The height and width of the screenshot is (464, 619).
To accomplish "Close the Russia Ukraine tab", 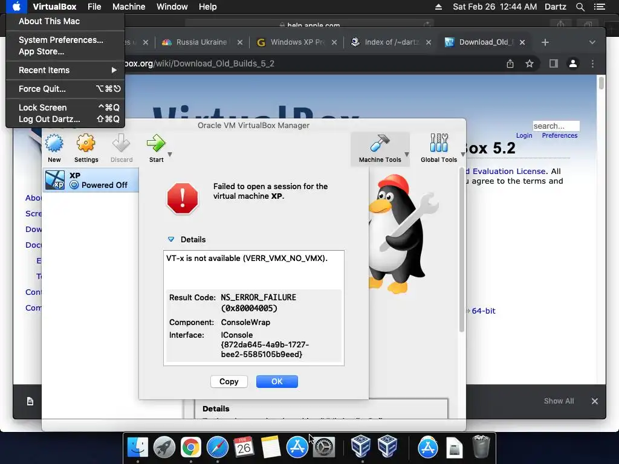I will [x=239, y=42].
